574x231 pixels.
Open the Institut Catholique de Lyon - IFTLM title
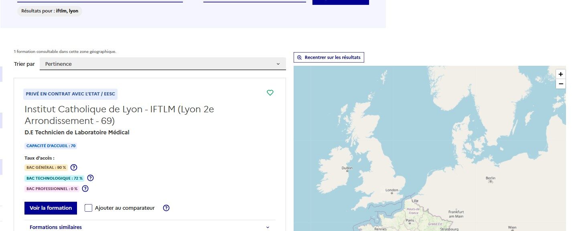coord(119,115)
